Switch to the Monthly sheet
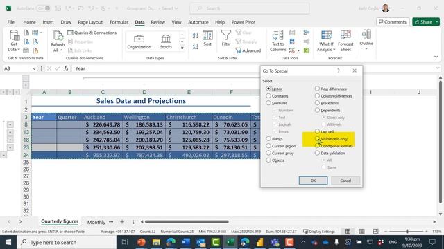This screenshot has height=249, width=444. coord(96,222)
